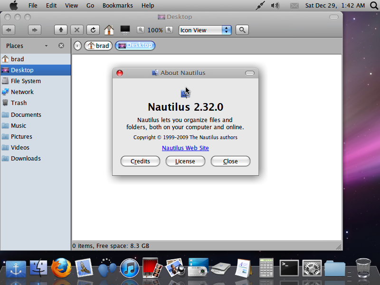Open the dock trash can

point(363,267)
